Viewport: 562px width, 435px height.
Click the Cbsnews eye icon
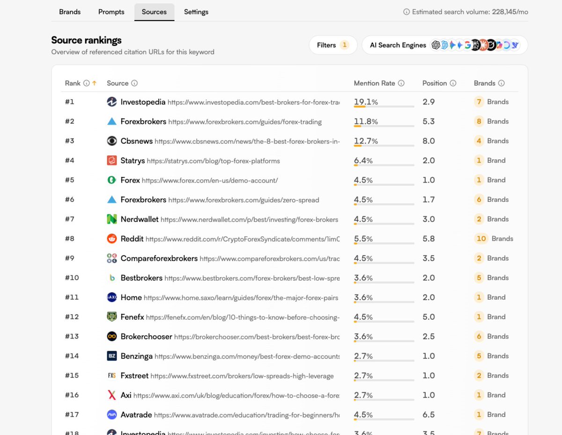point(111,141)
